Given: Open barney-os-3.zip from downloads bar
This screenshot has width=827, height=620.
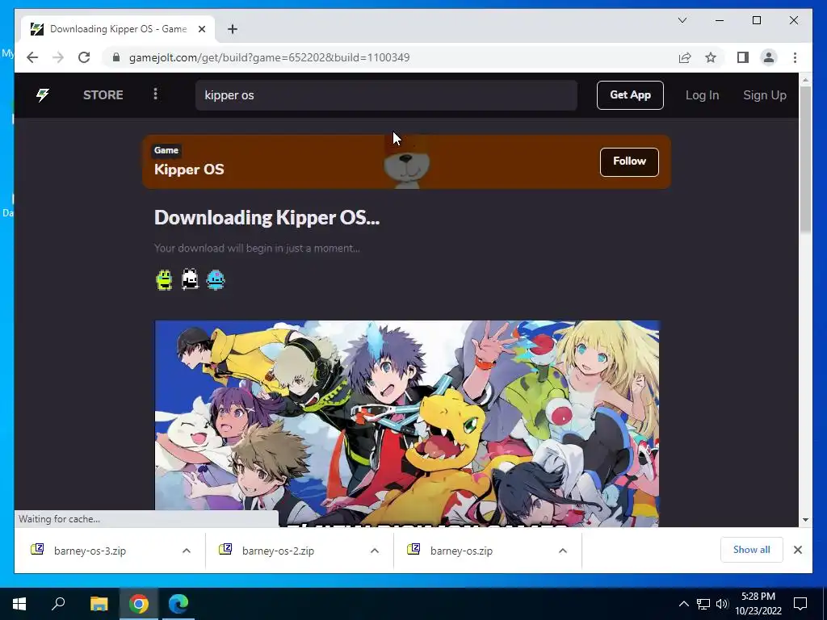Looking at the screenshot, I should 90,551.
